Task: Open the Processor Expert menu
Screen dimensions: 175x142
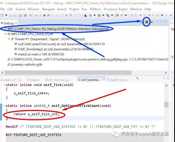Action: point(116,9)
